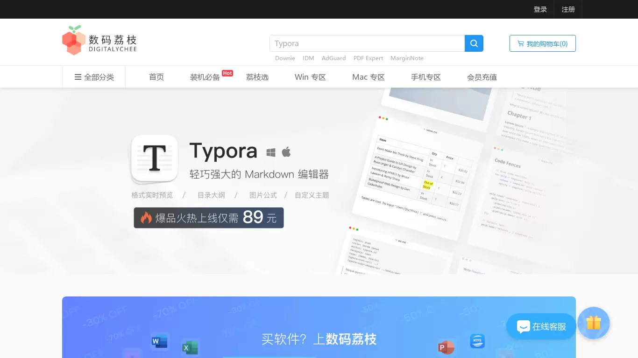
Task: Click 目录大纲 feature text
Action: point(211,195)
